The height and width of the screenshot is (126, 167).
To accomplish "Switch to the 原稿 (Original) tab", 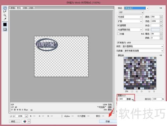I will point(13,8).
